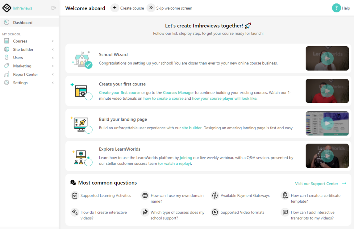The image size is (354, 229).
Task: Expand the Settings sidebar menu
Action: tap(52, 83)
